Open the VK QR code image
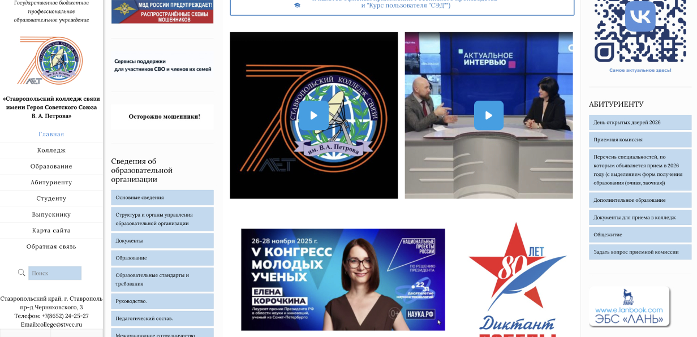The height and width of the screenshot is (337, 697). 640,32
